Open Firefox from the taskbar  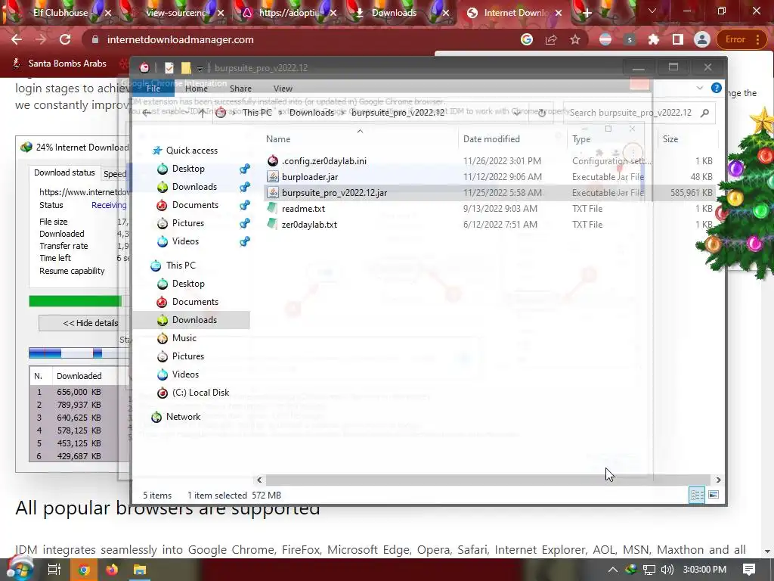[112, 570]
